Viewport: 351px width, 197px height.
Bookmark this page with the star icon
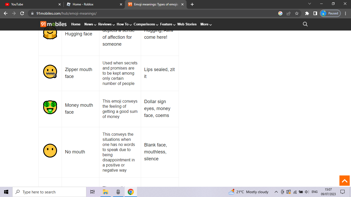(297, 13)
